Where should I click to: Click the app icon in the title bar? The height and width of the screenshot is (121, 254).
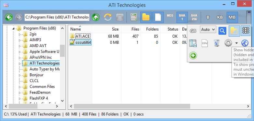pyautogui.click(x=6, y=5)
